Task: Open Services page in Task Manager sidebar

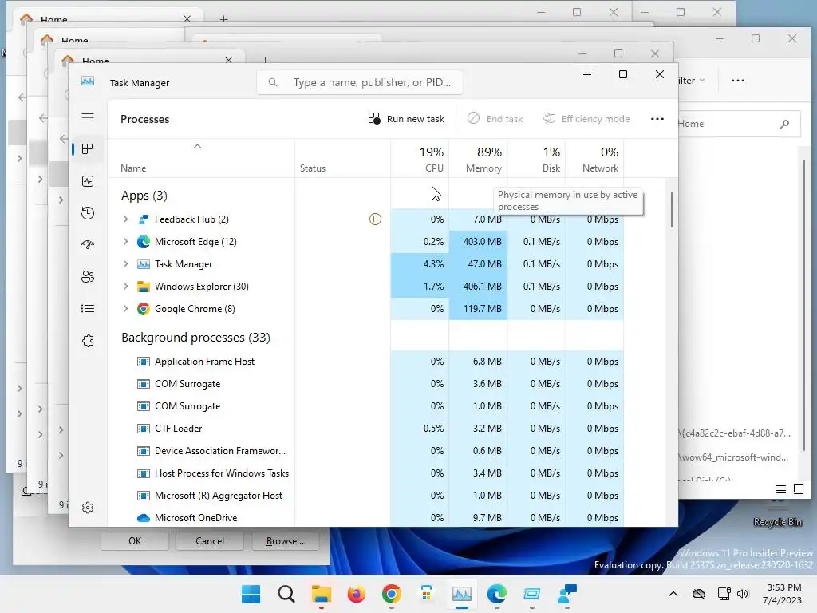Action: pos(88,341)
